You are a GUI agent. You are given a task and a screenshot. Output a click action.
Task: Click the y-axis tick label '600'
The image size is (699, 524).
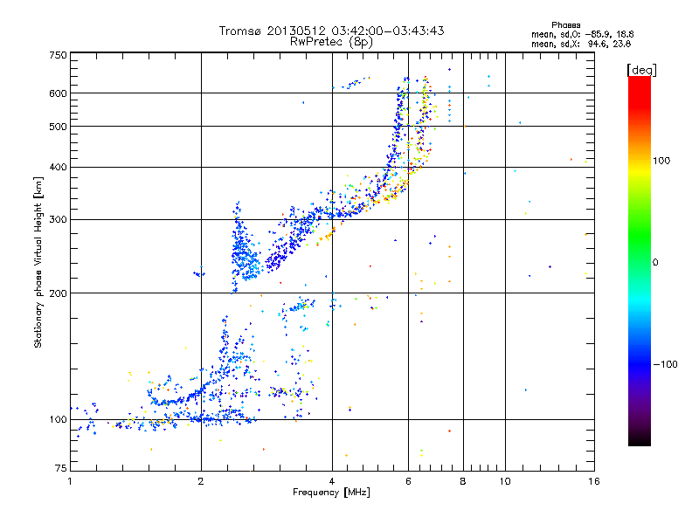59,93
